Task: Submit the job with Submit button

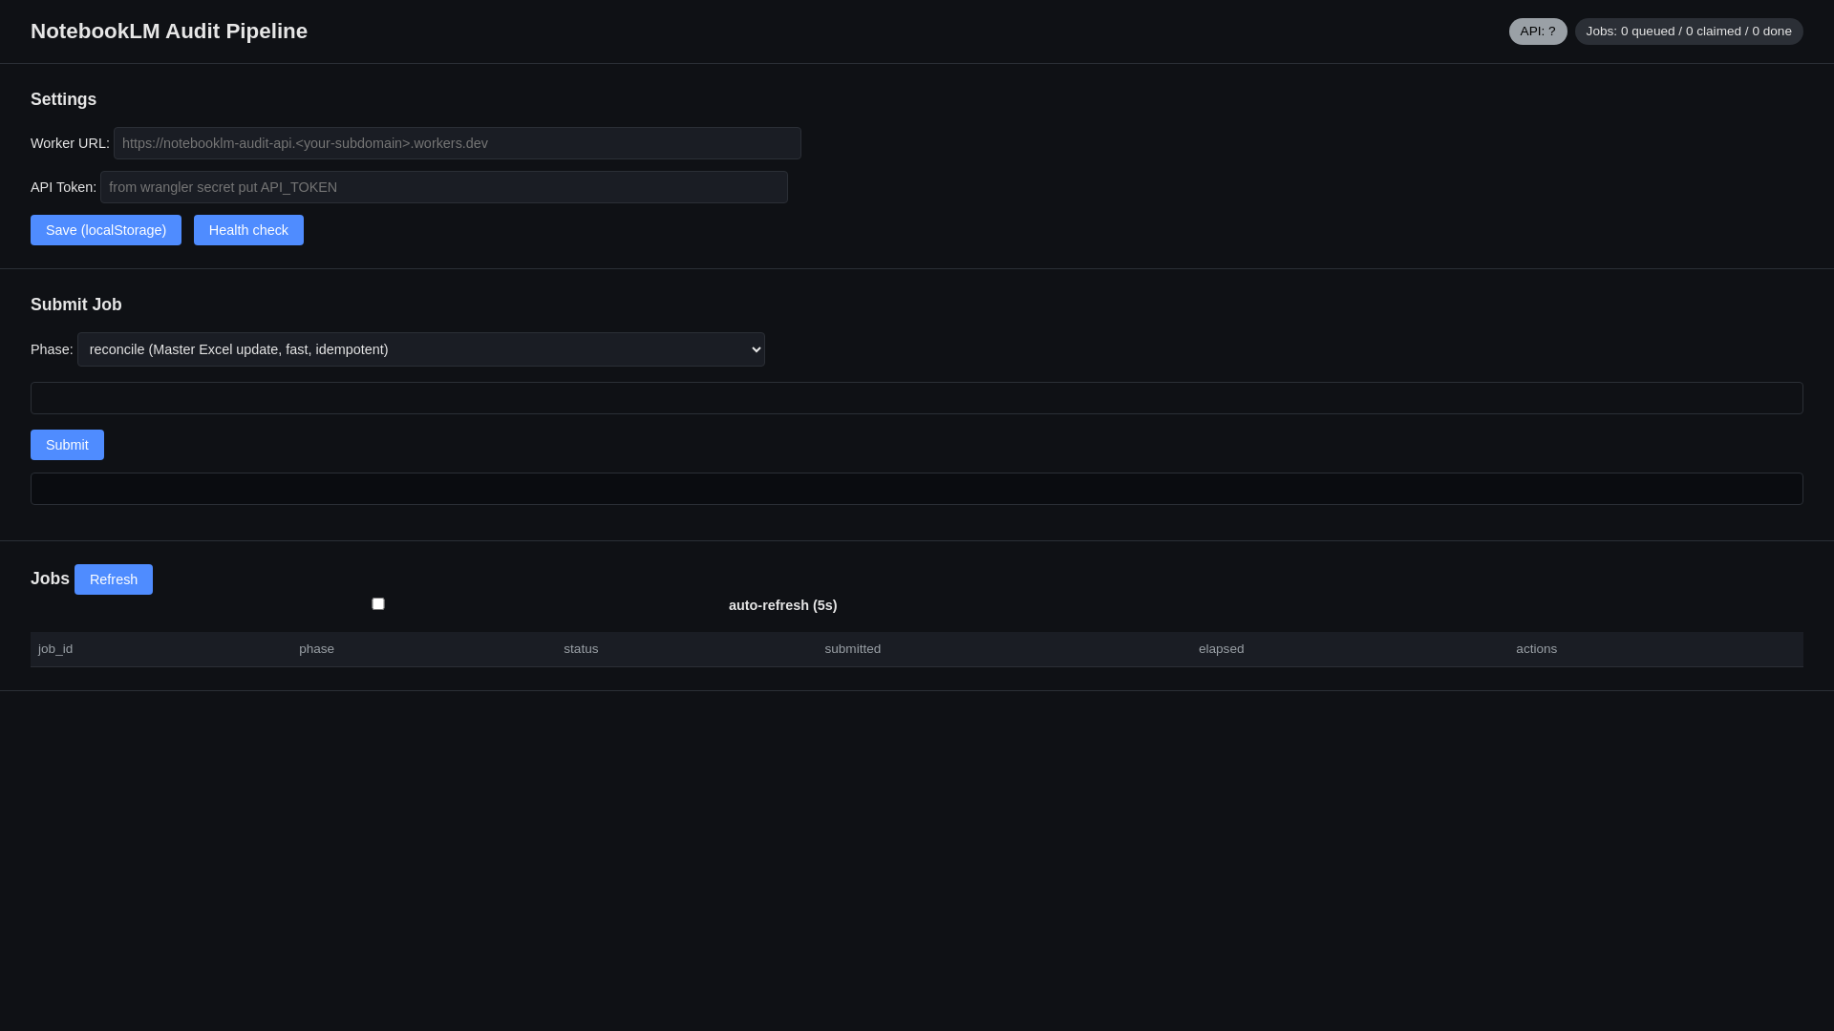Action: pos(67,445)
